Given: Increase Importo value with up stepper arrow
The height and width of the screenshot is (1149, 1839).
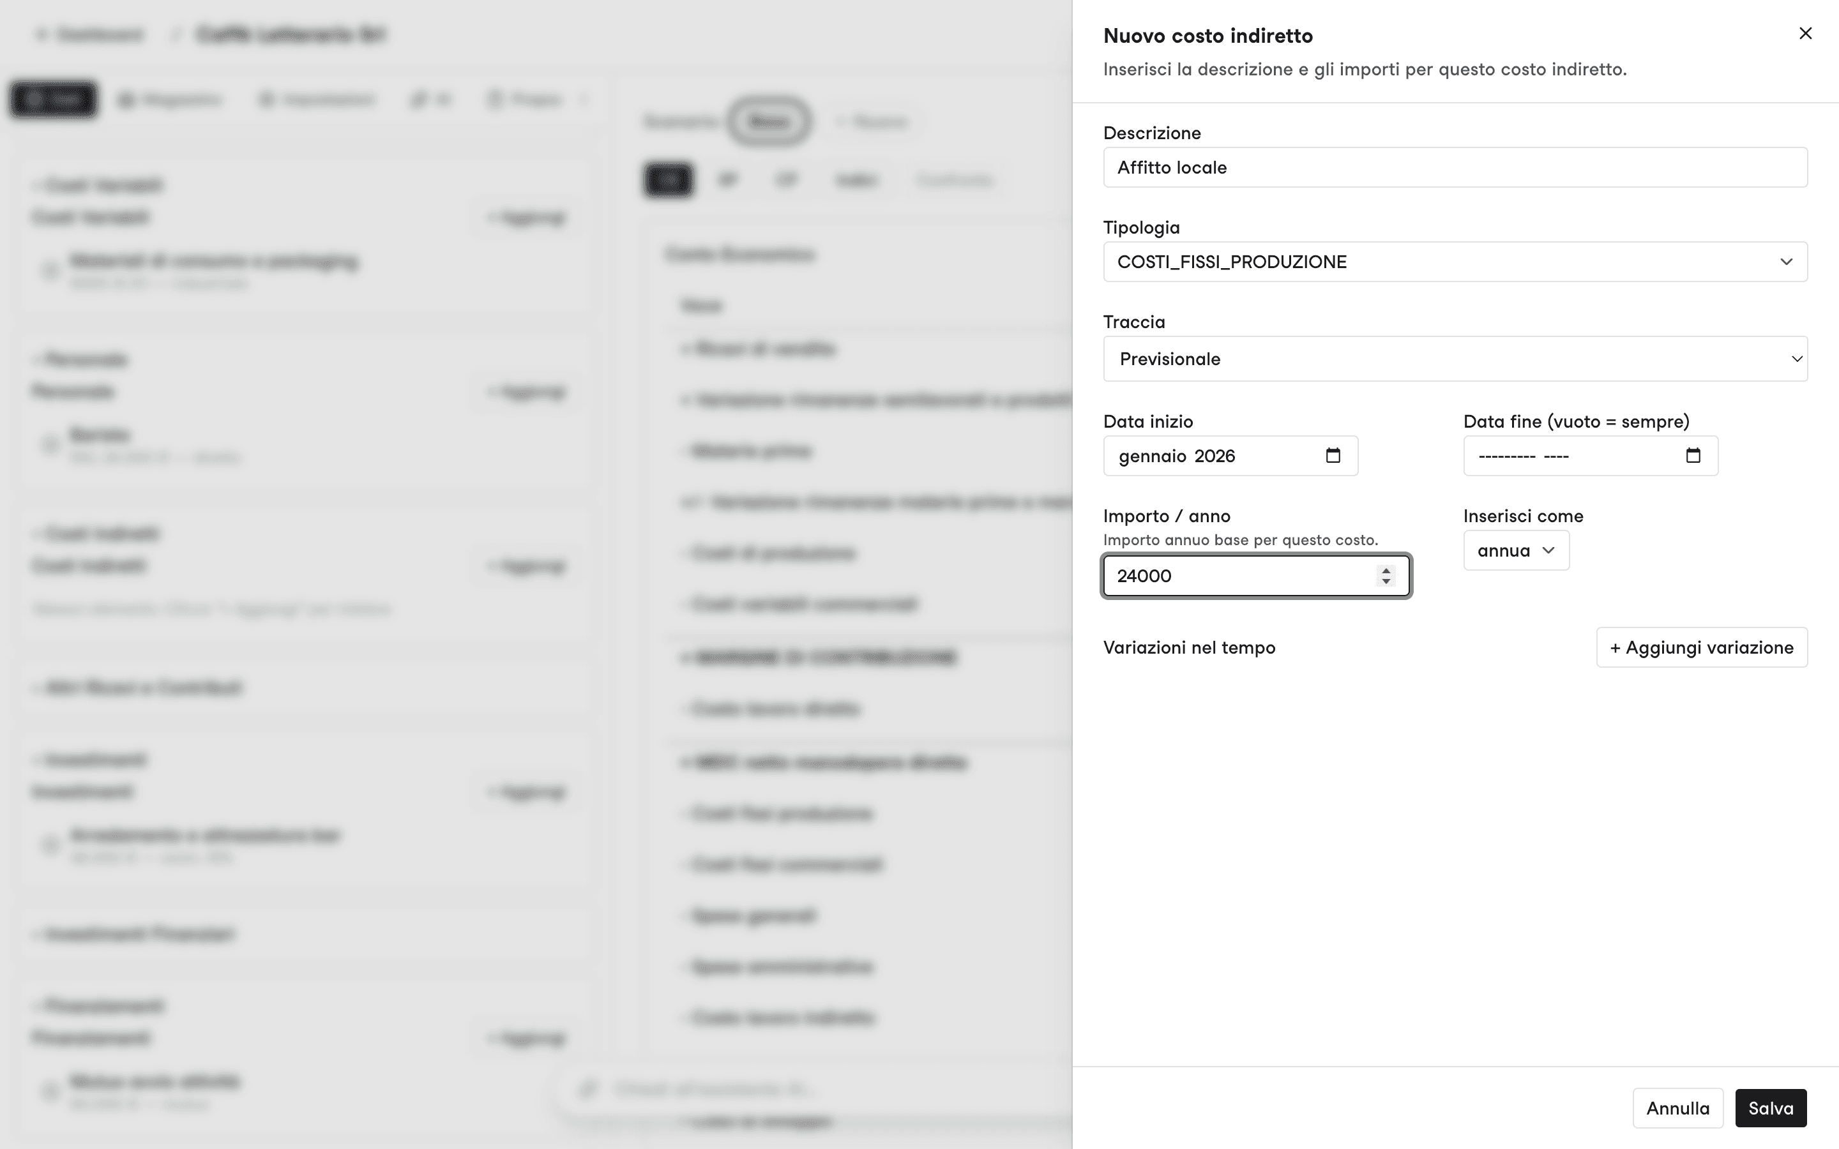Looking at the screenshot, I should pos(1386,571).
